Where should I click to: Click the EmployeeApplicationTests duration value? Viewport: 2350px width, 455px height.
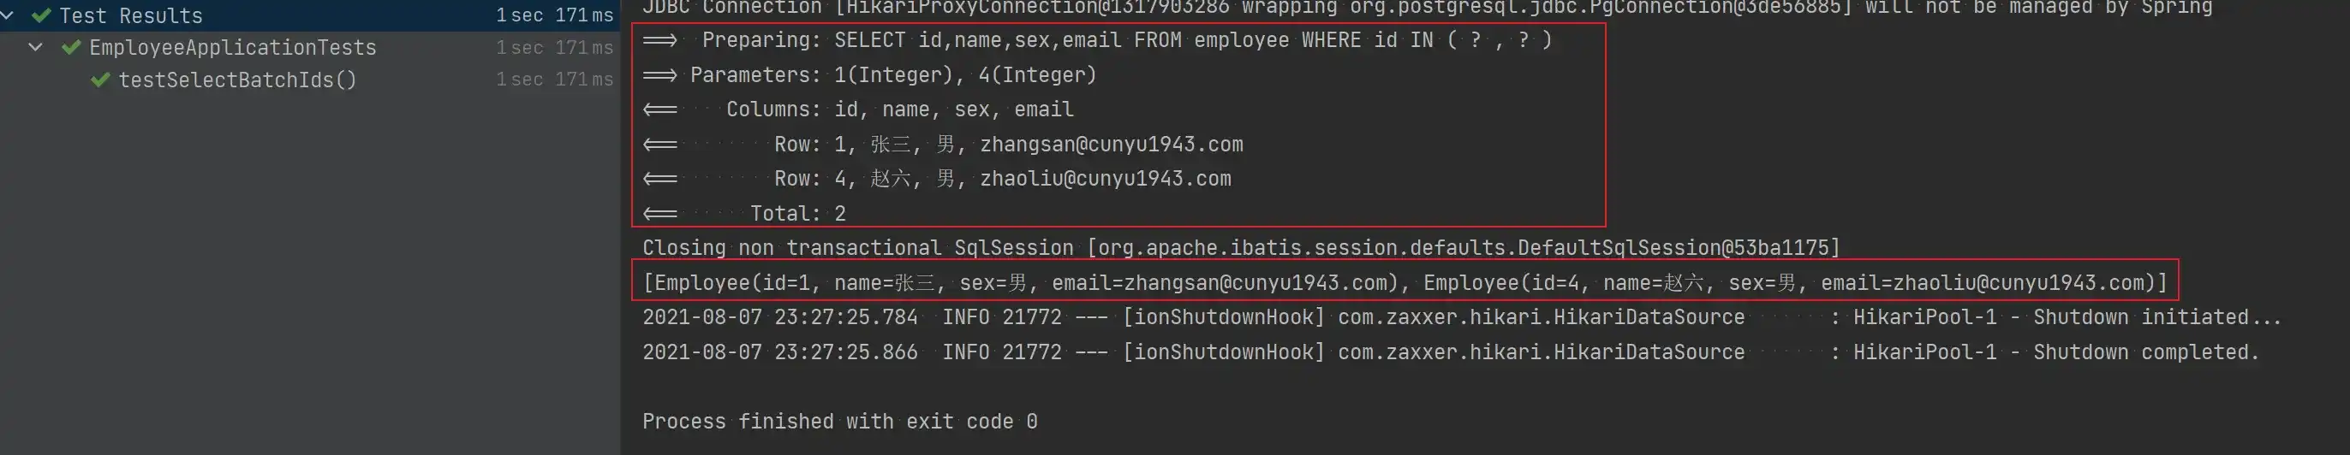click(x=554, y=47)
